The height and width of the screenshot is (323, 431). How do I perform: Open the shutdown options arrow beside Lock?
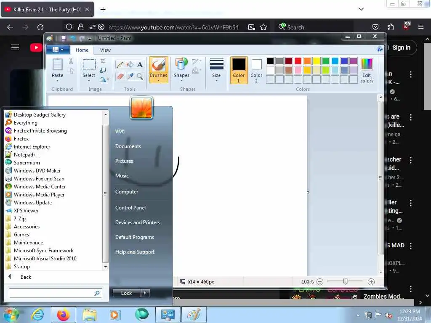(x=145, y=293)
